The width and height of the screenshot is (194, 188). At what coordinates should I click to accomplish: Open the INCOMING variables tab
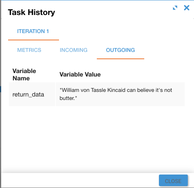pyautogui.click(x=74, y=50)
